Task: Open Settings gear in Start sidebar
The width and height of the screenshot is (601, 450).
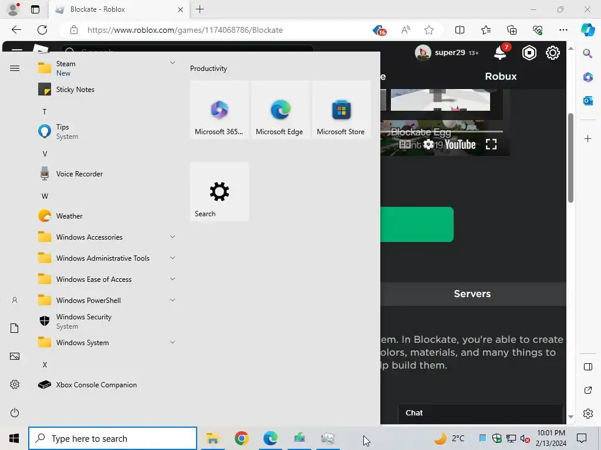Action: click(15, 384)
